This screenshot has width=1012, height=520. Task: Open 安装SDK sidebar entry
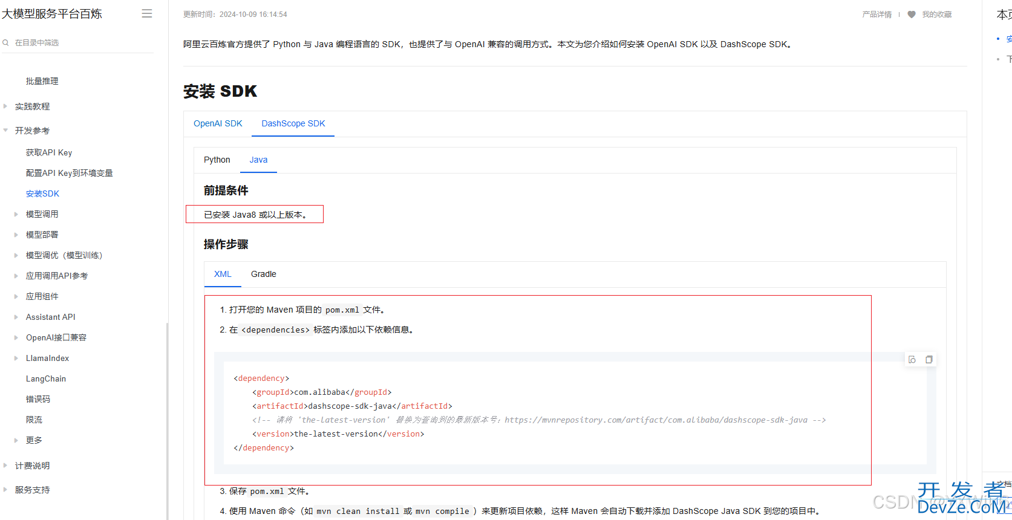click(x=42, y=193)
